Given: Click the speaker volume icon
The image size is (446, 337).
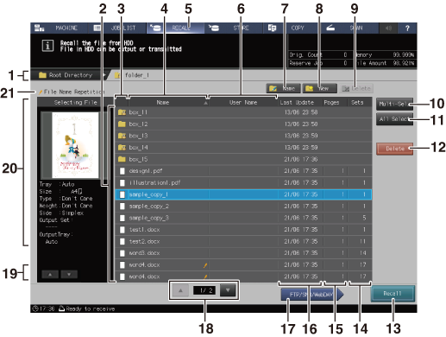Looking at the screenshot, I should point(388,29).
